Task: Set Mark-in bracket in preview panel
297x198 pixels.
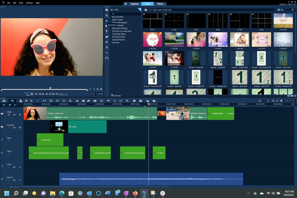Action: tap(90, 89)
